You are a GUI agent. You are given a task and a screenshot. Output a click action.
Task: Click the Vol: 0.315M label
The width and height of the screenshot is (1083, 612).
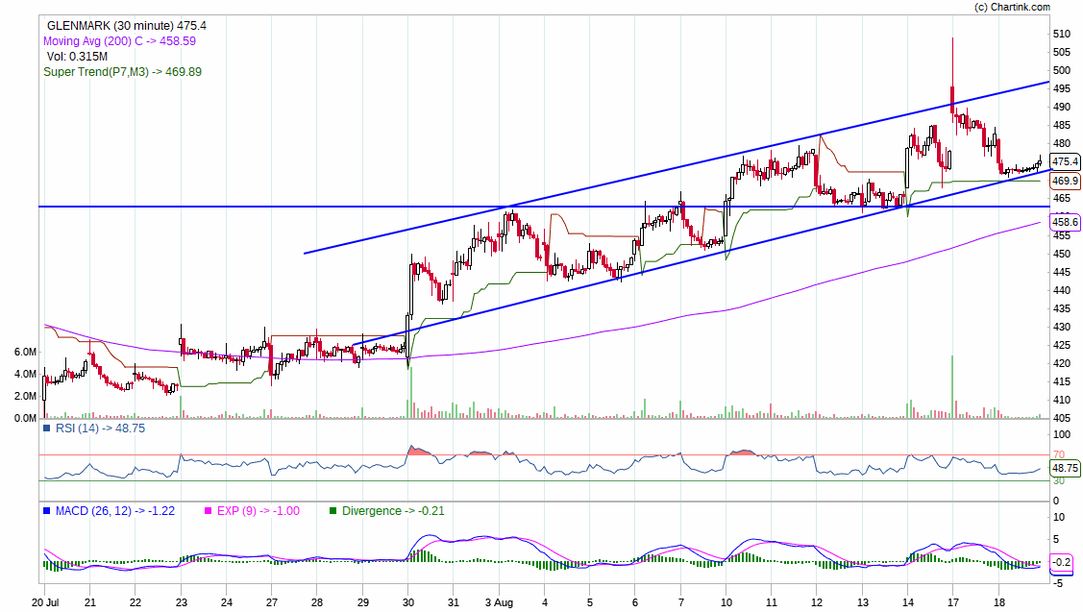click(x=77, y=57)
